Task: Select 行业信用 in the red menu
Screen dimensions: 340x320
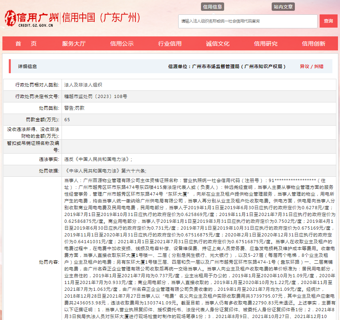Action: [x=170, y=44]
